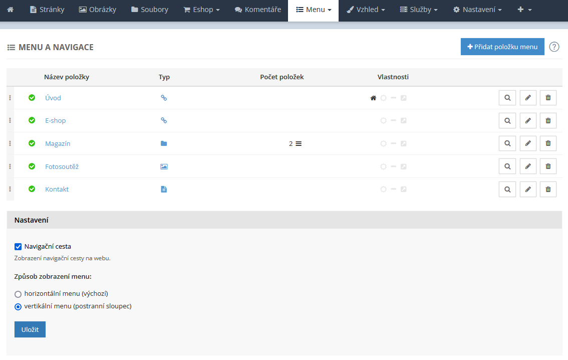The height and width of the screenshot is (360, 568).
Task: Click the edit pencil icon for E-shop
Action: click(528, 121)
